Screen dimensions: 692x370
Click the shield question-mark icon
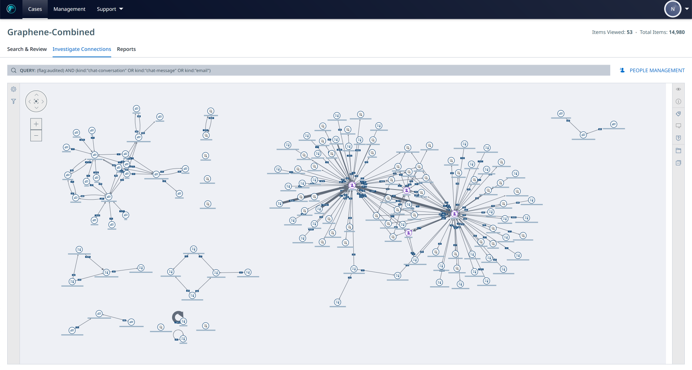pos(678,138)
